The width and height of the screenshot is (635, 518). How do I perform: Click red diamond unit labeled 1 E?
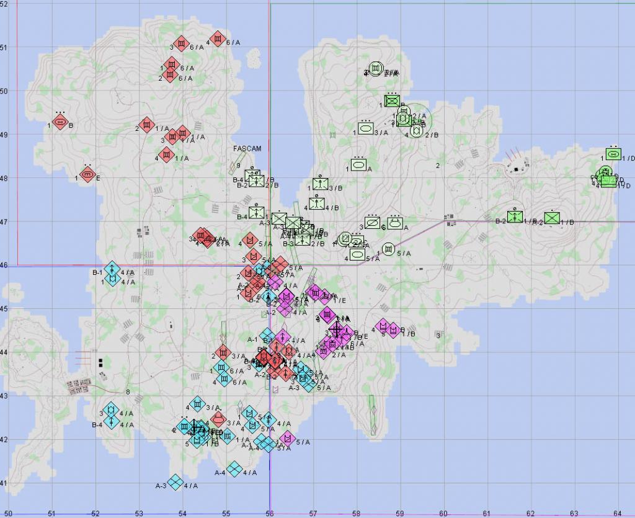88,176
